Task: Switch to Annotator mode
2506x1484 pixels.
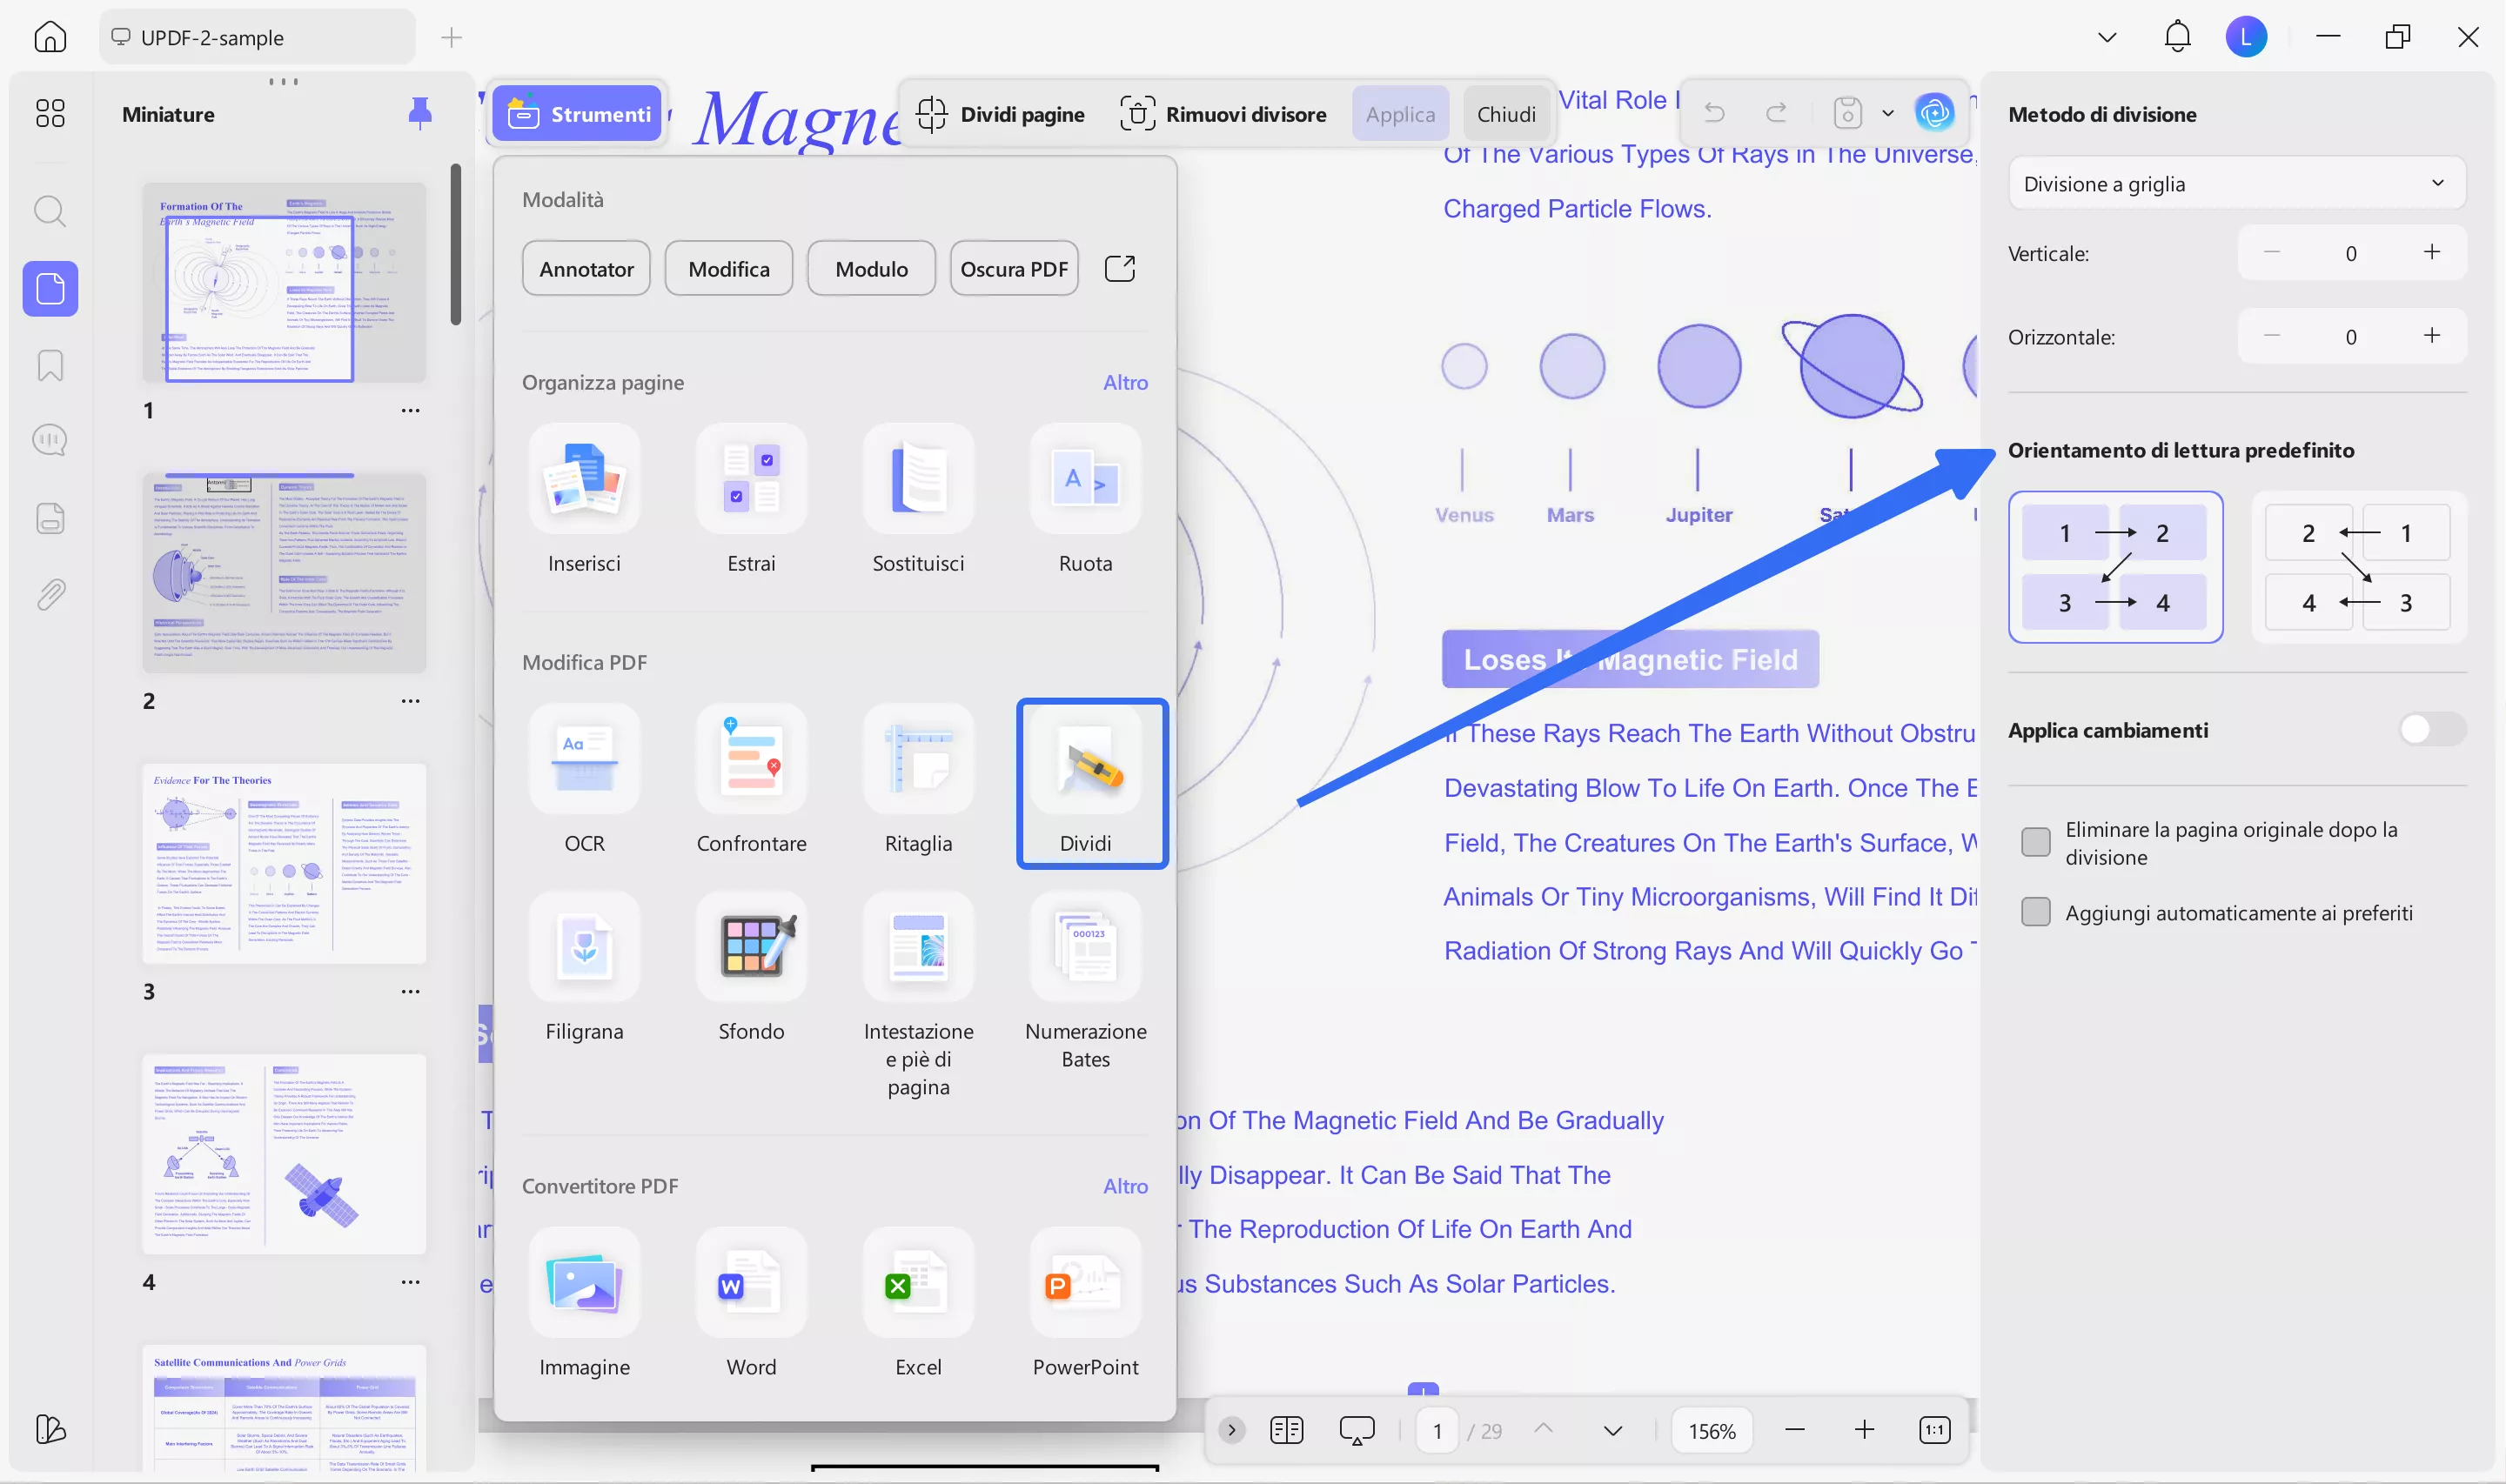Action: [586, 268]
